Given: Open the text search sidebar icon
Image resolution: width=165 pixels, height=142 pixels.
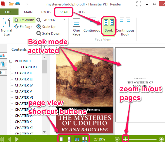Looking at the screenshot, I should click(3, 73).
